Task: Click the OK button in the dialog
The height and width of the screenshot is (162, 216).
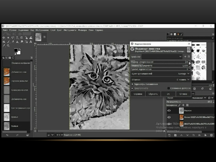Action: tap(168, 94)
